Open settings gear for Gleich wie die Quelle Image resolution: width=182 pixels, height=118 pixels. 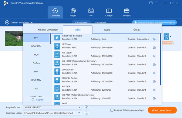pos(154,39)
